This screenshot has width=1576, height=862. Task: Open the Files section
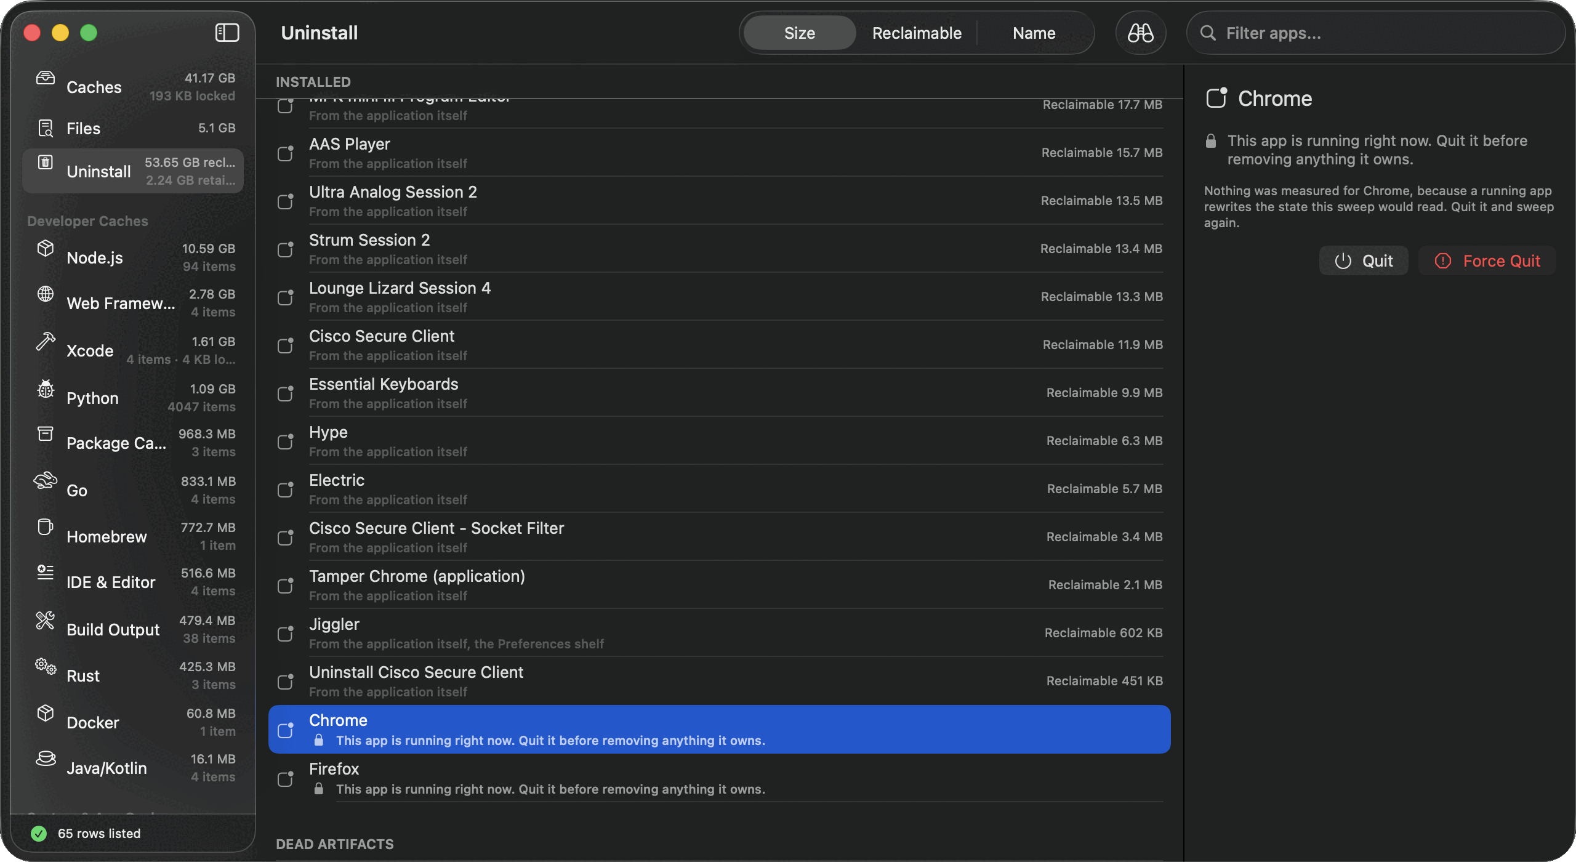click(133, 128)
